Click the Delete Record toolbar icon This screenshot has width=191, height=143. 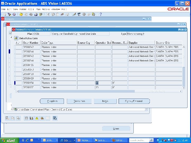pyautogui.click(x=67, y=14)
